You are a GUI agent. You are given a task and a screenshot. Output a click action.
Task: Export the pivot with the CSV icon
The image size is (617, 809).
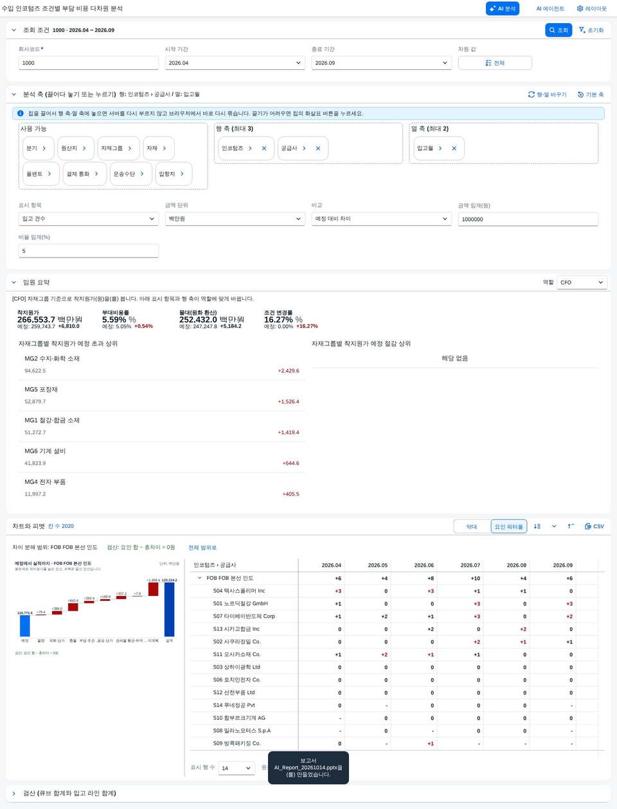[x=594, y=526]
